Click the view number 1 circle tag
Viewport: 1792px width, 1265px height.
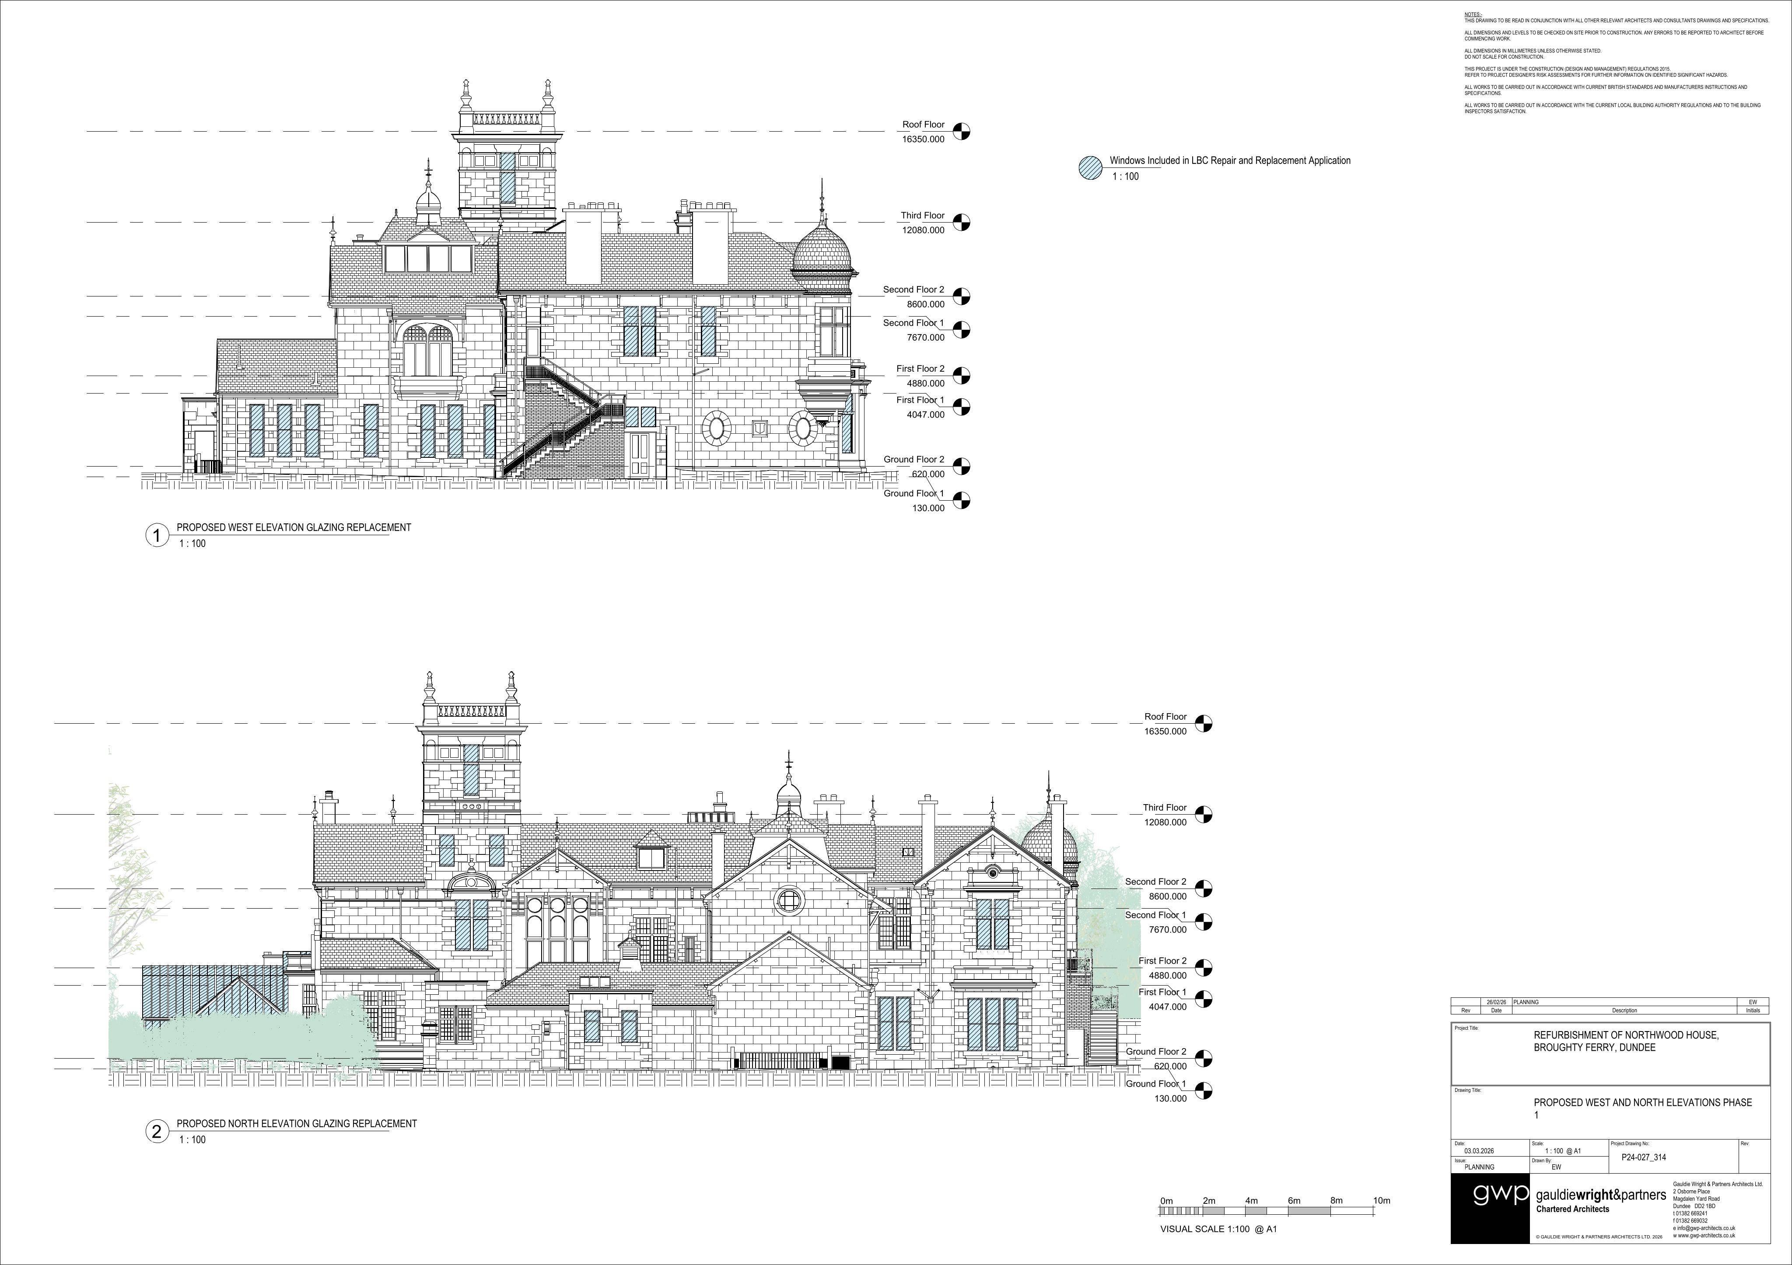pyautogui.click(x=157, y=536)
